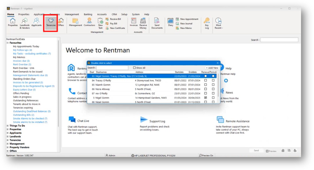Open the Banking menu

(88, 14)
